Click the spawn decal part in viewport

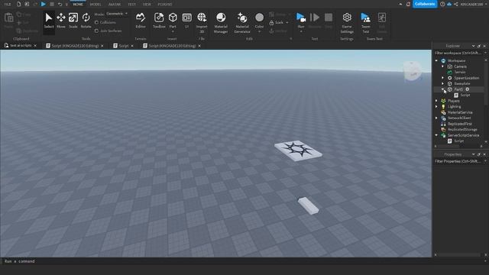click(x=298, y=150)
